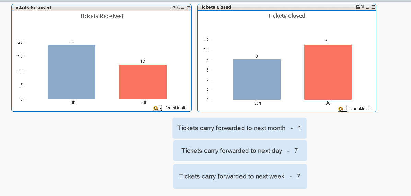This screenshot has height=196, width=411.
Task: Select the red Jul bar in Tickets Received
Action: tap(143, 82)
